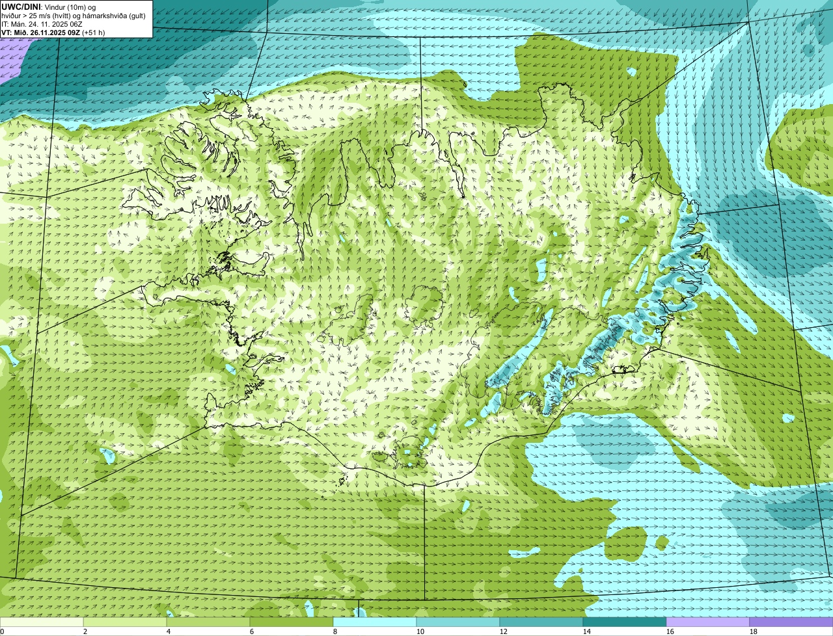Click the light green 2–4 legend swatch
Image resolution: width=833 pixels, height=636 pixels.
tap(125, 622)
